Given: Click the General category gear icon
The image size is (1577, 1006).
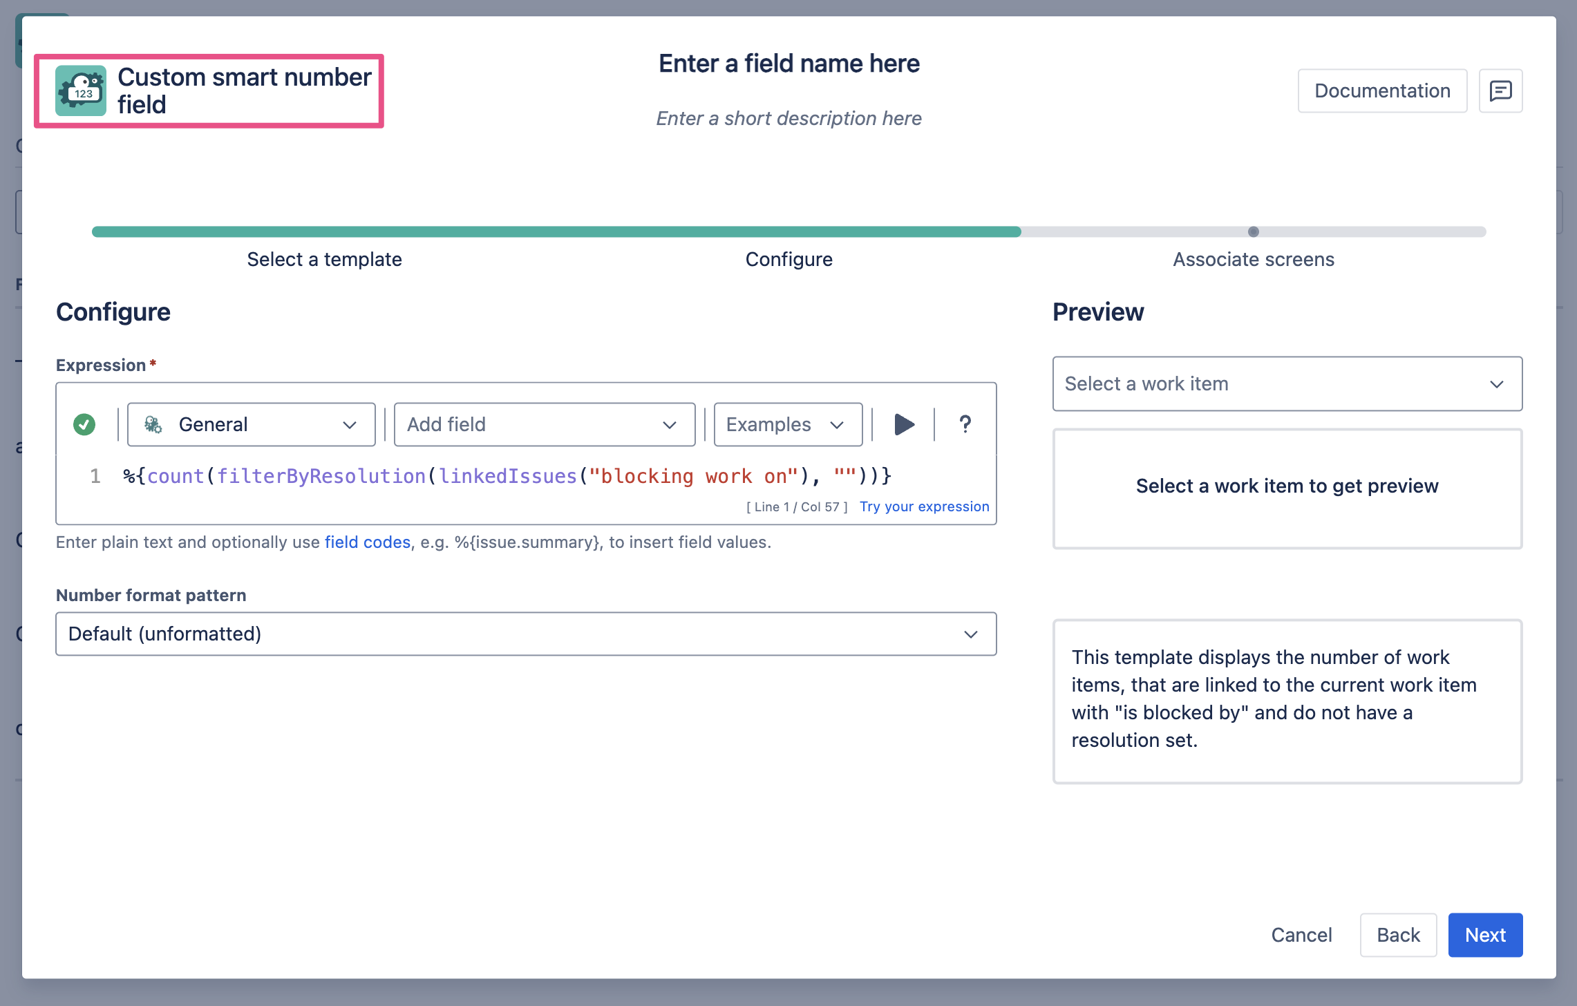Looking at the screenshot, I should 153,424.
